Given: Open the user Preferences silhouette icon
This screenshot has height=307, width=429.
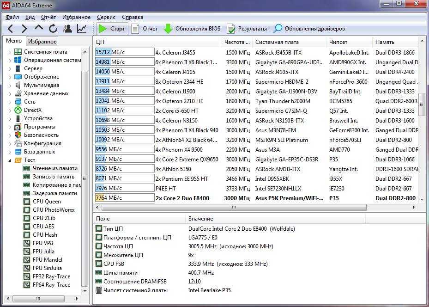Looking at the screenshot, I should click(x=68, y=29).
